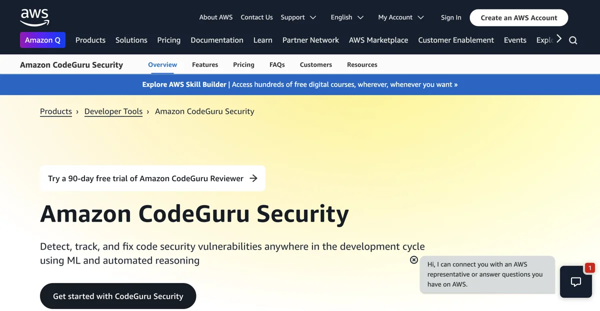Click the Amazon CodeGuru Security heading

tap(194, 214)
